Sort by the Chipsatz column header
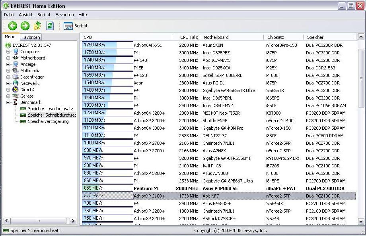The width and height of the screenshot is (366, 236). coord(284,37)
